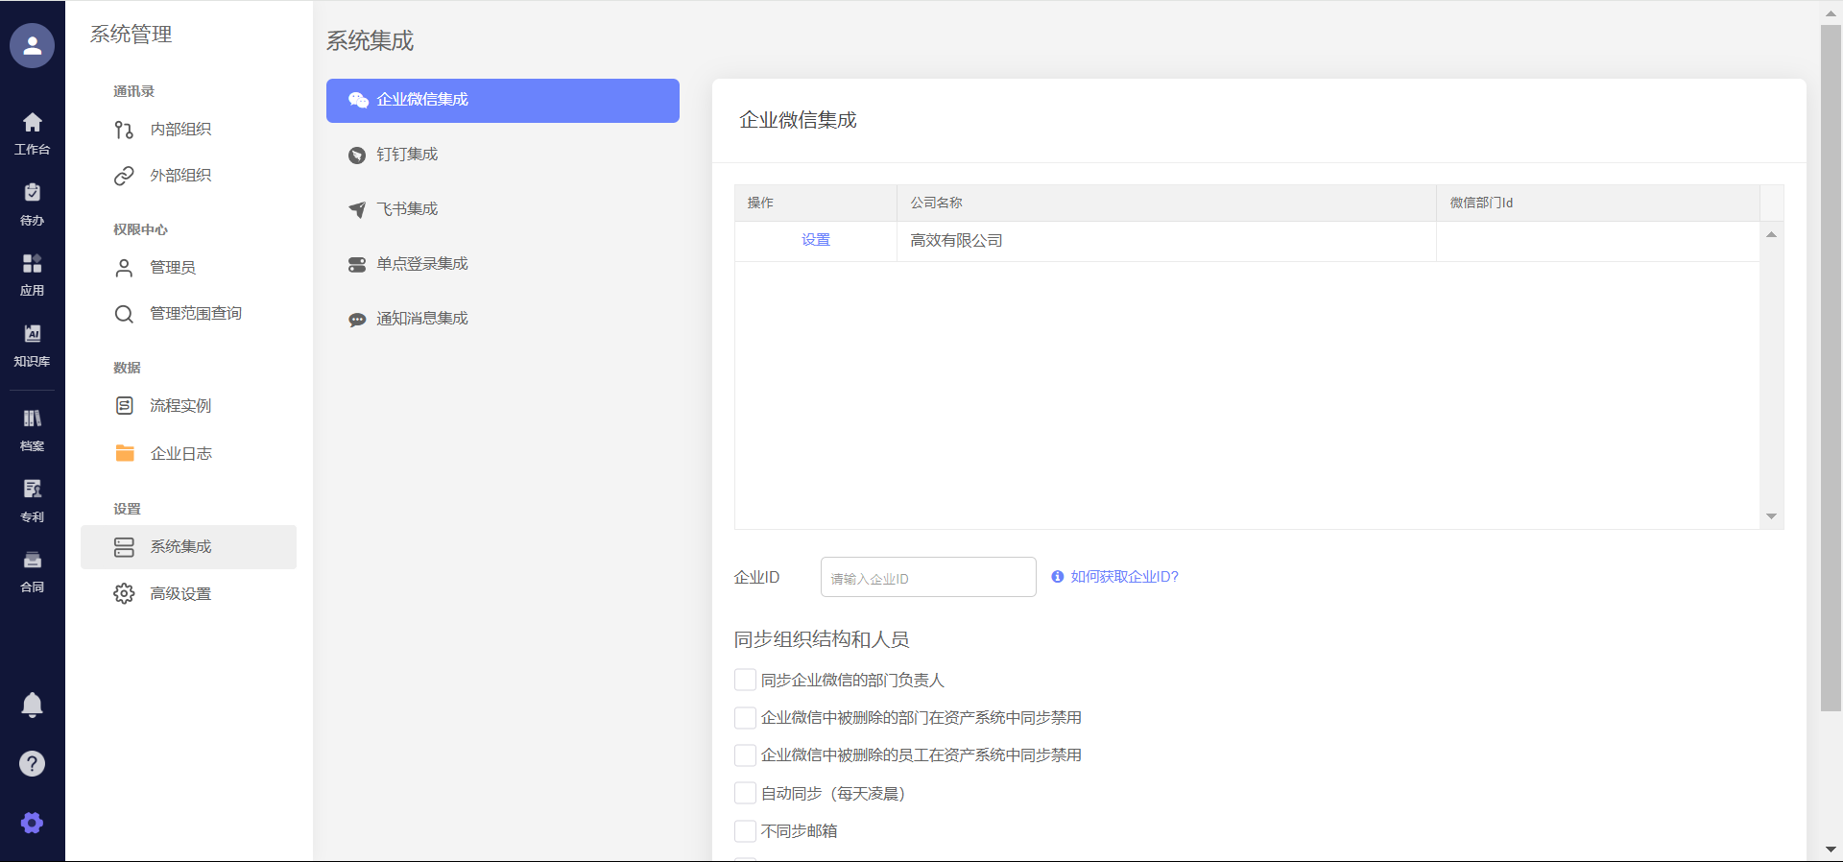Image resolution: width=1843 pixels, height=862 pixels.
Task: Click the table scroll down arrow
Action: click(1771, 516)
